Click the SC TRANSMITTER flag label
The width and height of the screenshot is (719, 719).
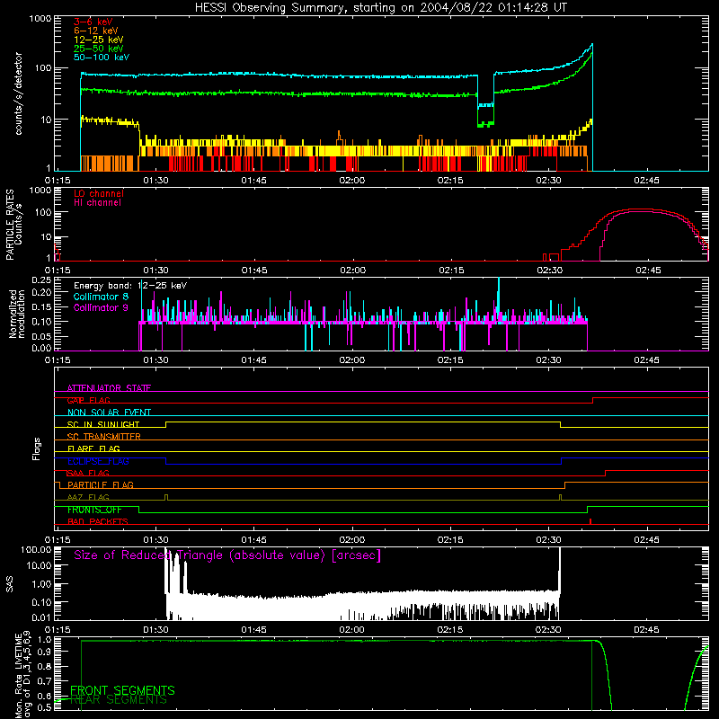coord(103,437)
